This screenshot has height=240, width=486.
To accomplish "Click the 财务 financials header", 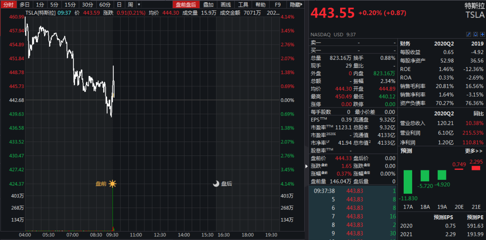I will (x=405, y=44).
